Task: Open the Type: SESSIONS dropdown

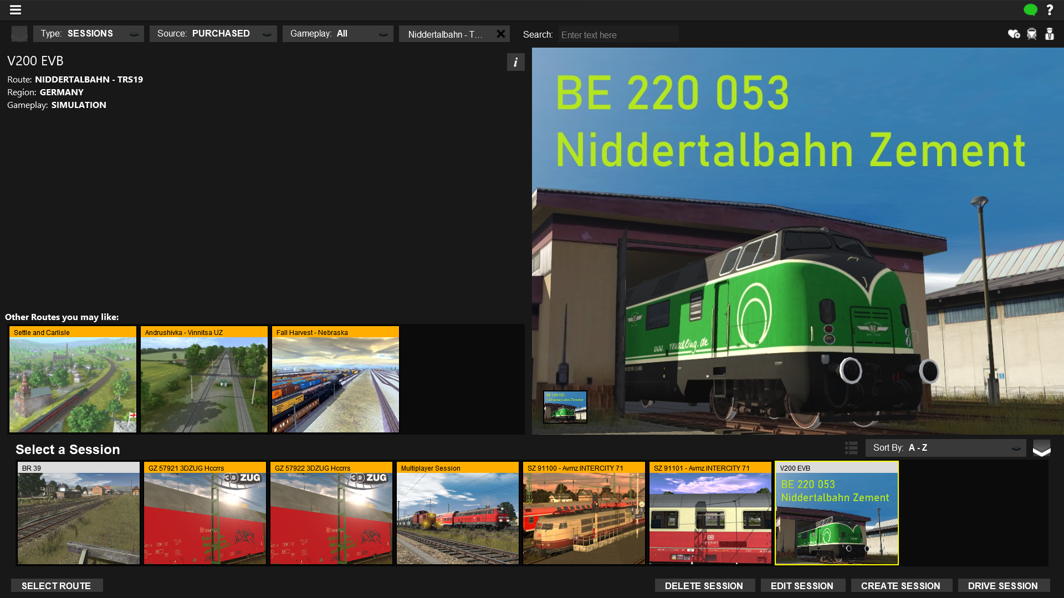Action: pos(89,34)
